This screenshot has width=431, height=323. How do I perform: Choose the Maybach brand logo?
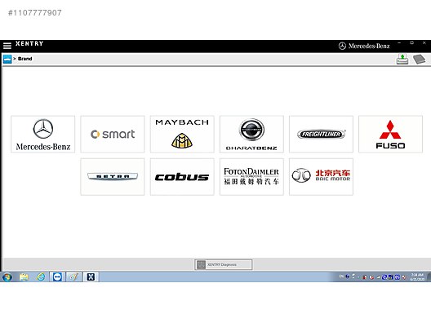tap(182, 134)
